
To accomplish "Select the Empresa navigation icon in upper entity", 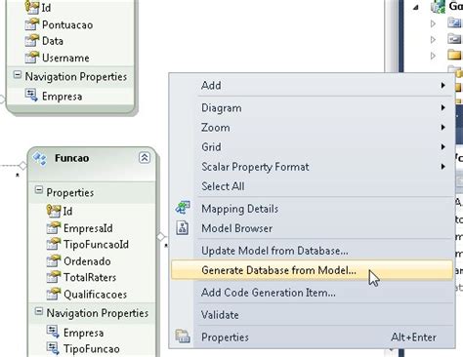I will pos(31,96).
